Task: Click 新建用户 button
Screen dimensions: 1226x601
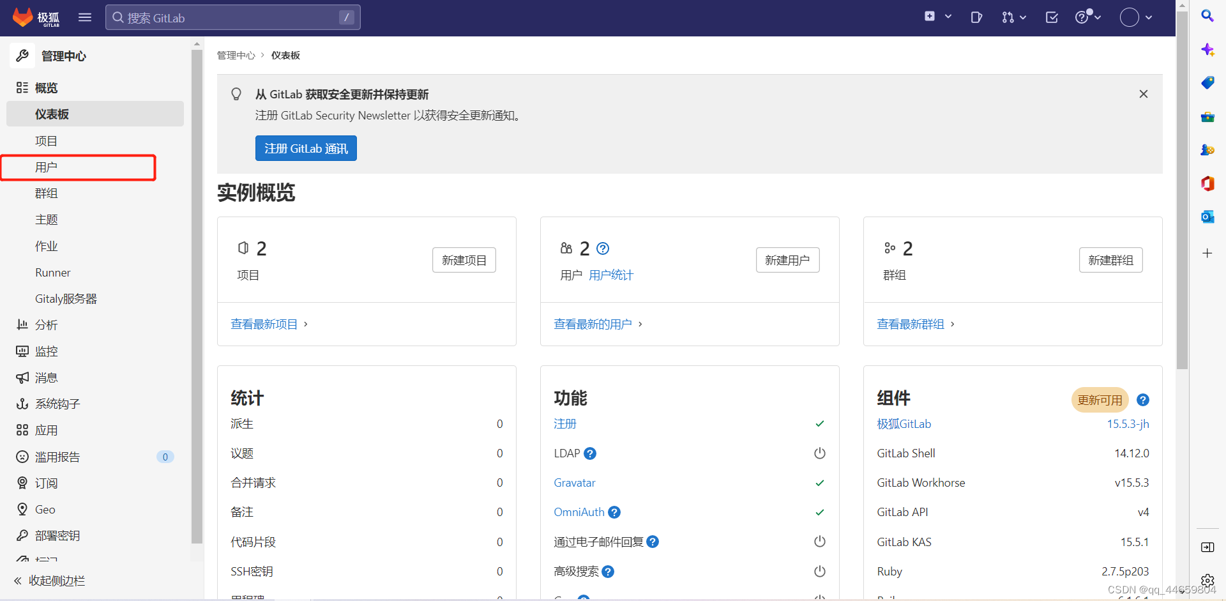Action: tap(787, 260)
